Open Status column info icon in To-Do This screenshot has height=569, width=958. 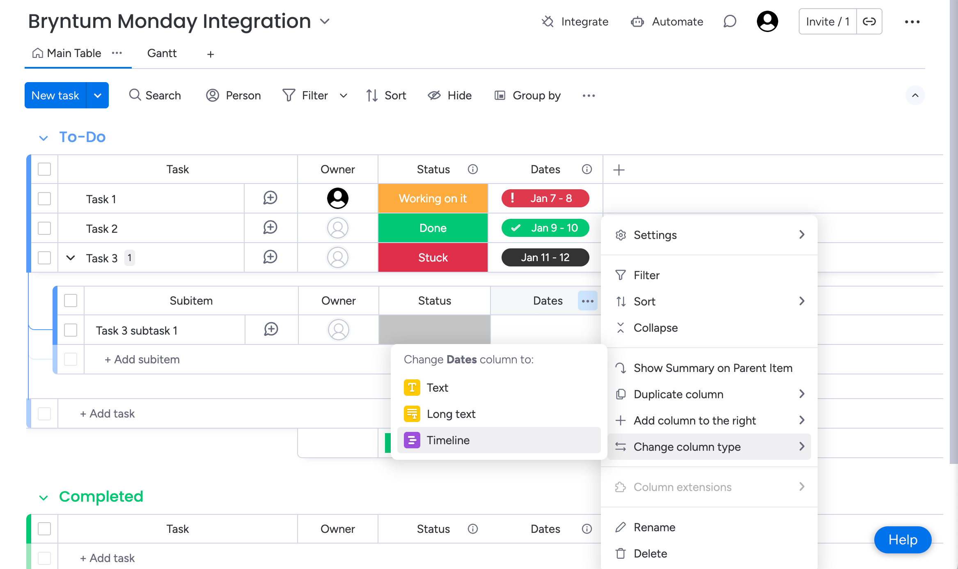[473, 169]
